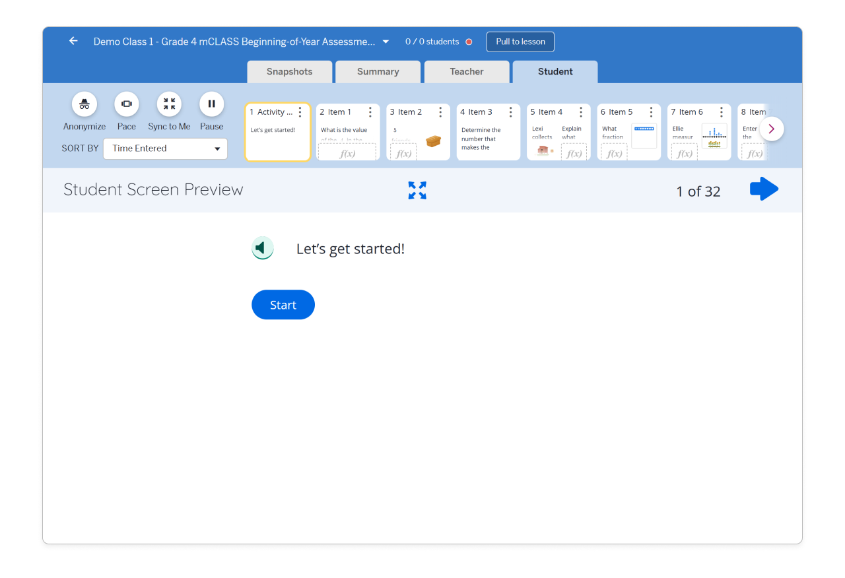Open the three-dot menu on Item 1
Viewport: 845px width, 578px height.
pyautogui.click(x=370, y=112)
